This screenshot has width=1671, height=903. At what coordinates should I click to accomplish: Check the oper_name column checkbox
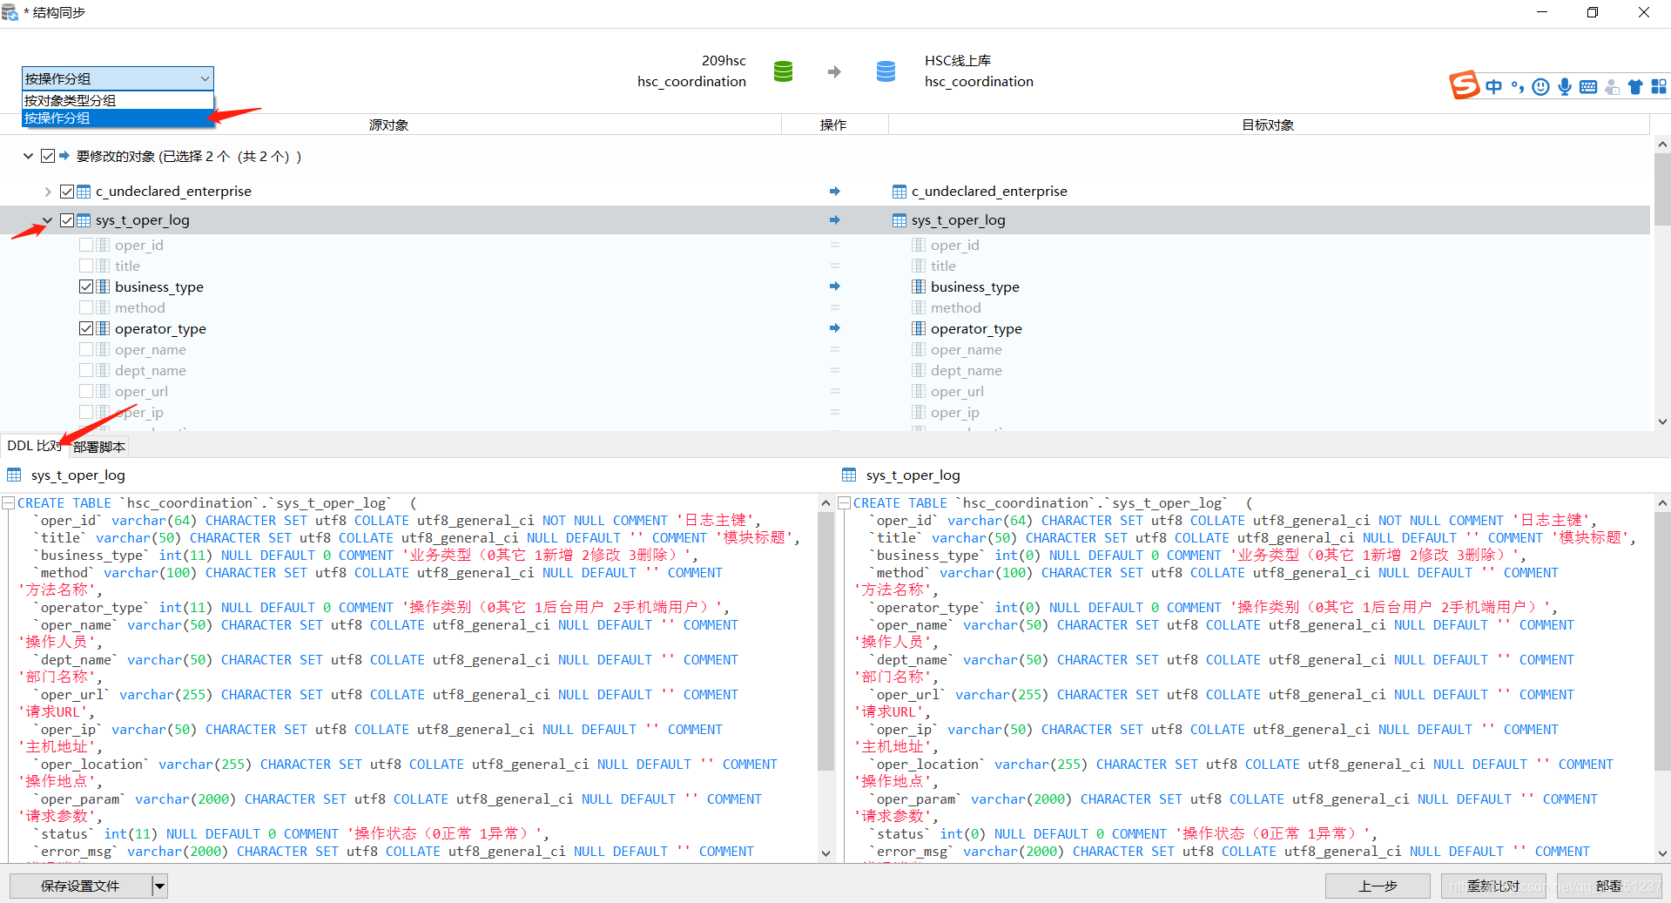tap(86, 349)
